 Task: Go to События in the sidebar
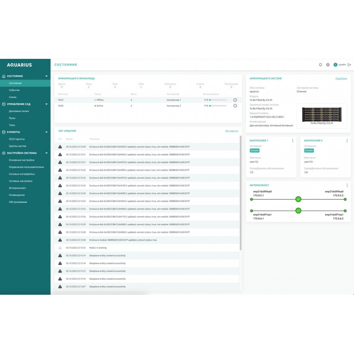(x=14, y=90)
